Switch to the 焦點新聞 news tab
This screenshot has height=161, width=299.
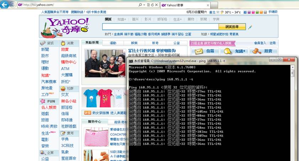(x=92, y=43)
